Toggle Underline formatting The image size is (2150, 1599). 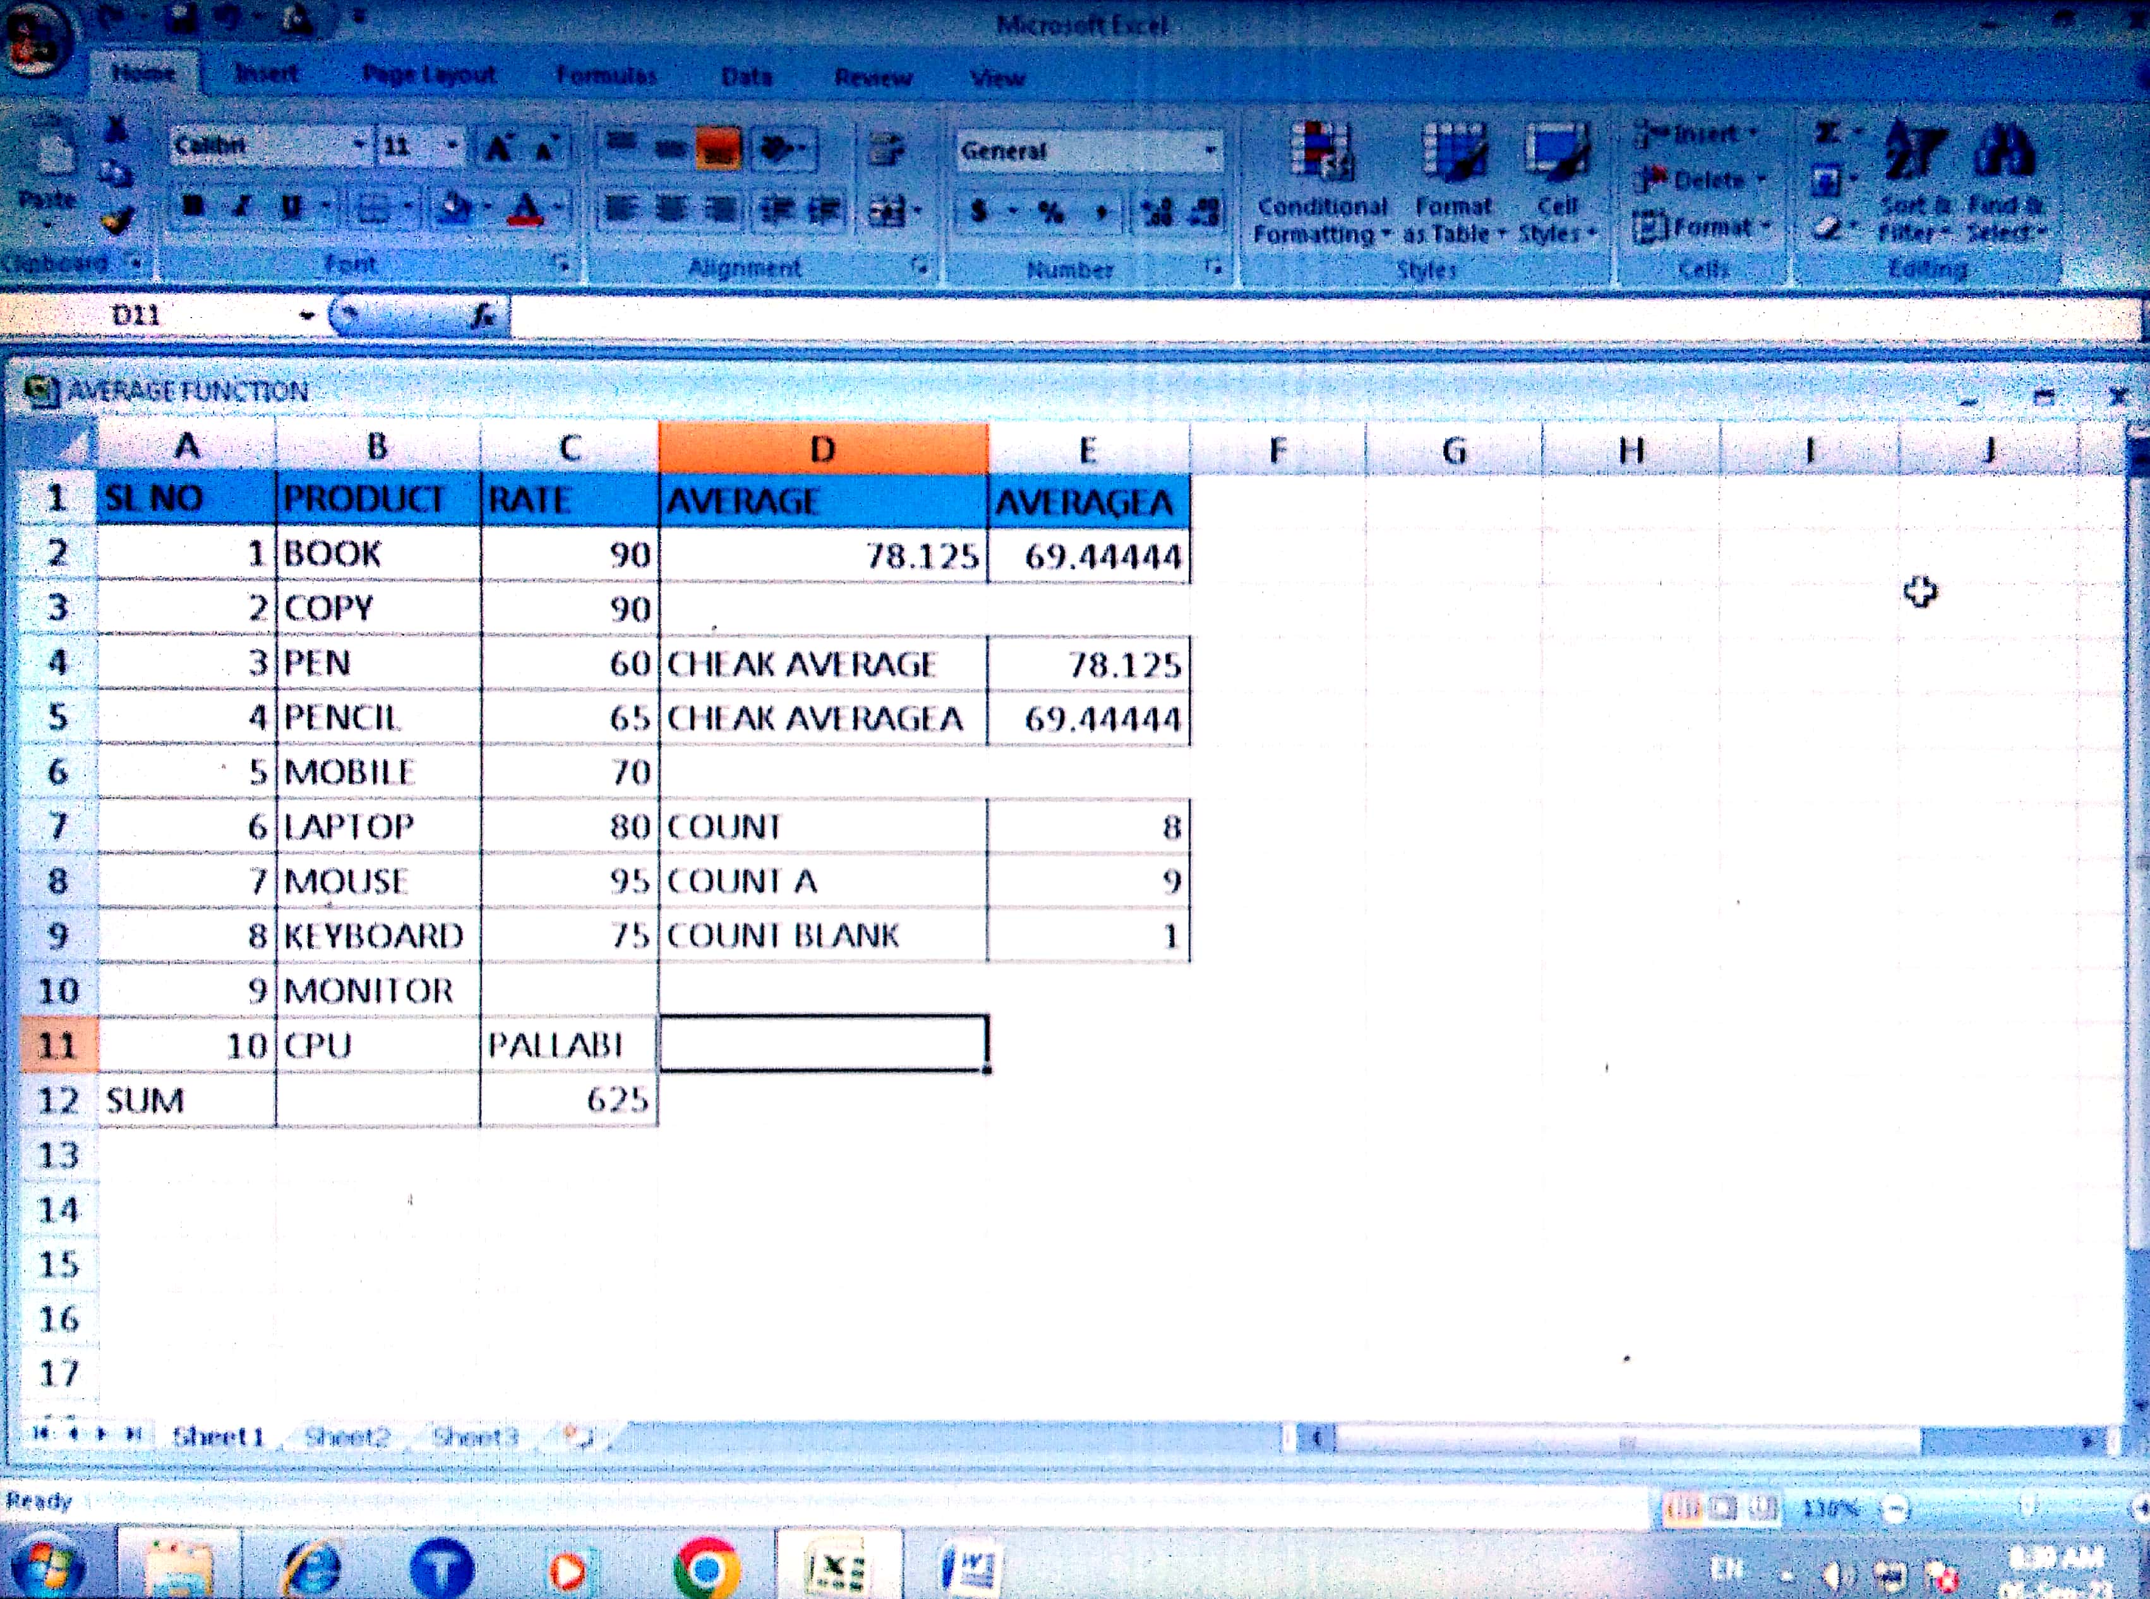click(291, 206)
